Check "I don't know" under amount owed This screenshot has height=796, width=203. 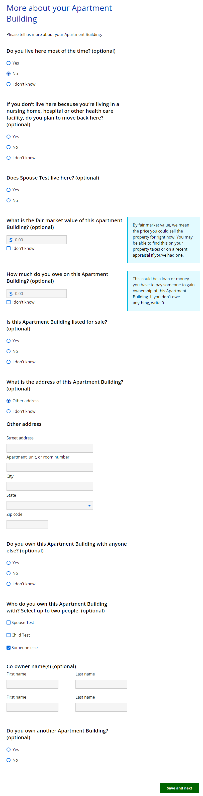pos(9,302)
